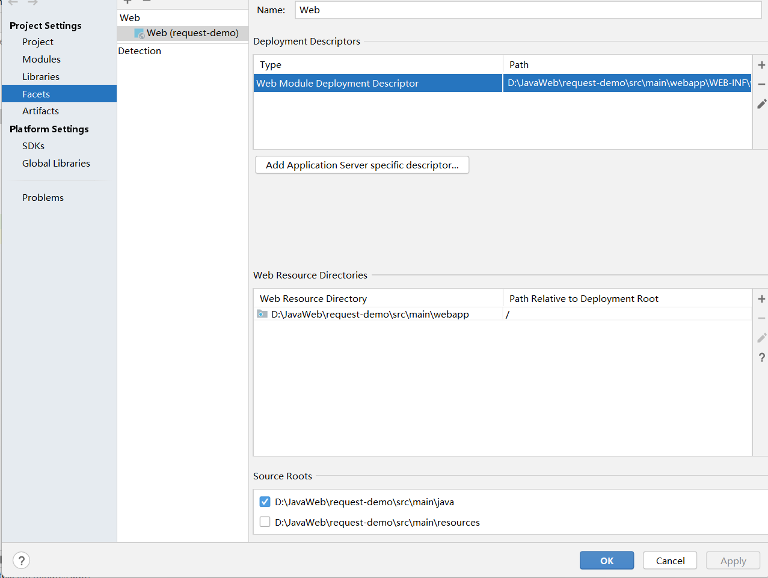
Task: Enable the src\main\resources source root
Action: [x=265, y=522]
